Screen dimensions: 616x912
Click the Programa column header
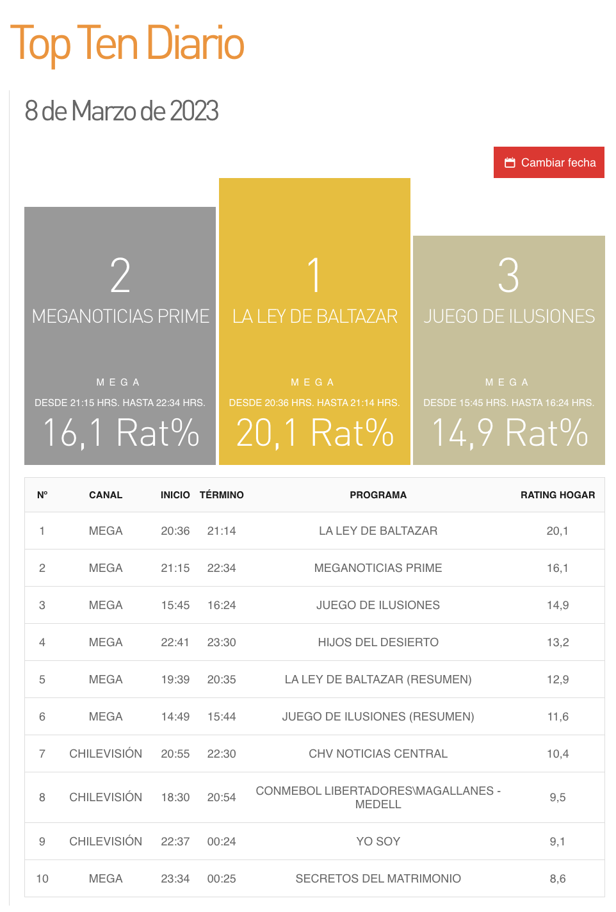pyautogui.click(x=378, y=495)
